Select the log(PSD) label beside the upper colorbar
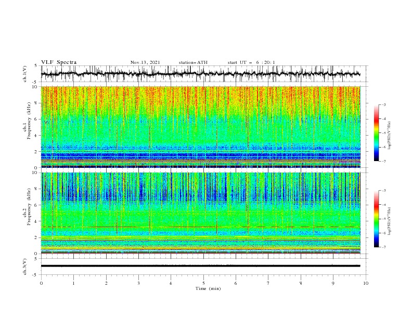Screen dimensions: 412x318 tap(390, 136)
